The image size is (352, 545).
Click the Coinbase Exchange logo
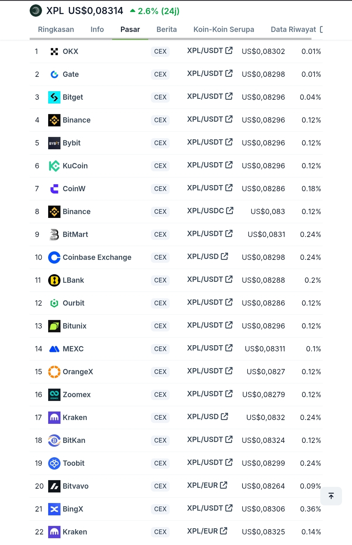coord(54,258)
